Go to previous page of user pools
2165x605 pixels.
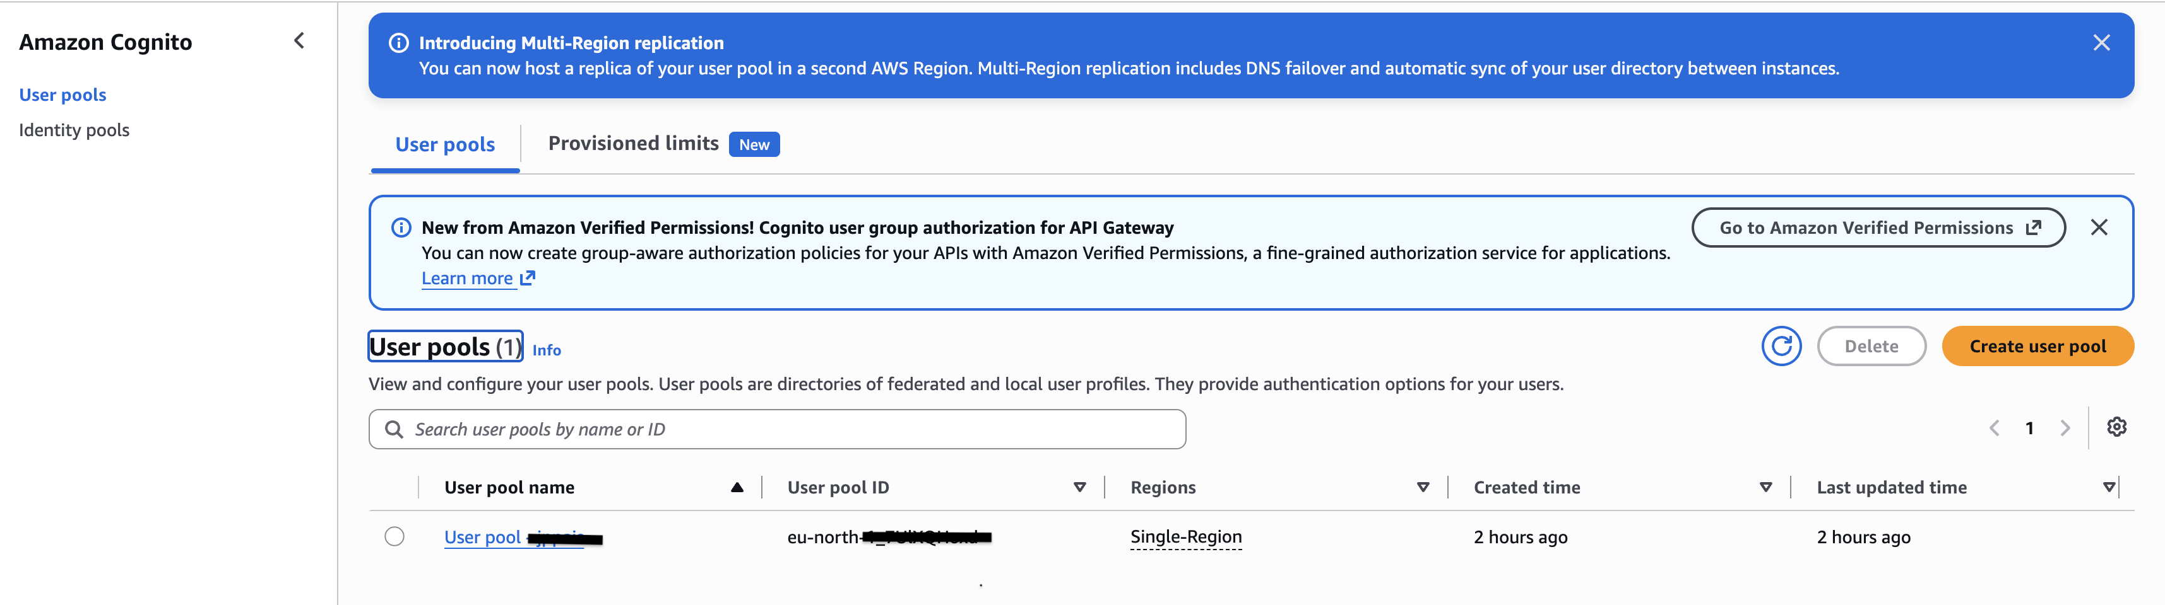1995,429
